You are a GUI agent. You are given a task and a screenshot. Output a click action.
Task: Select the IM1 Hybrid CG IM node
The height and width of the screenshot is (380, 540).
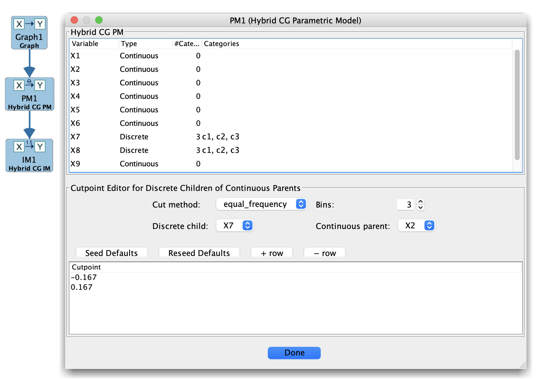29,155
